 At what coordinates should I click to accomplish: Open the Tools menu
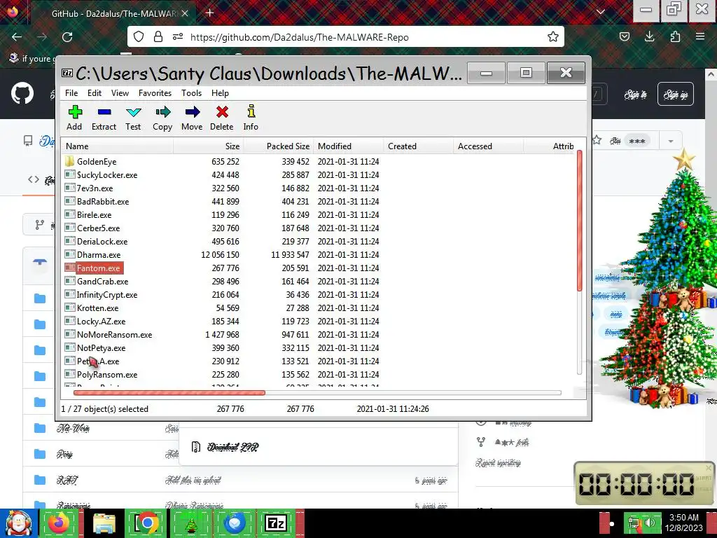[191, 93]
